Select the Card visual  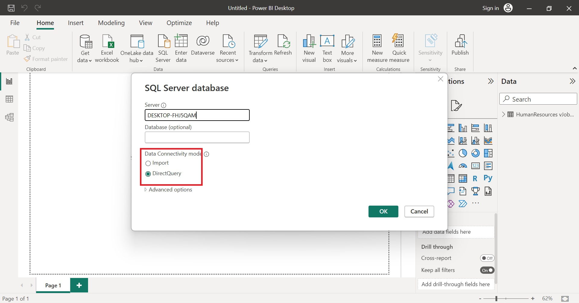pos(476,166)
